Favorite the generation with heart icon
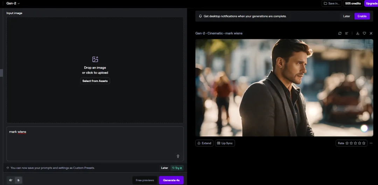 [364, 33]
